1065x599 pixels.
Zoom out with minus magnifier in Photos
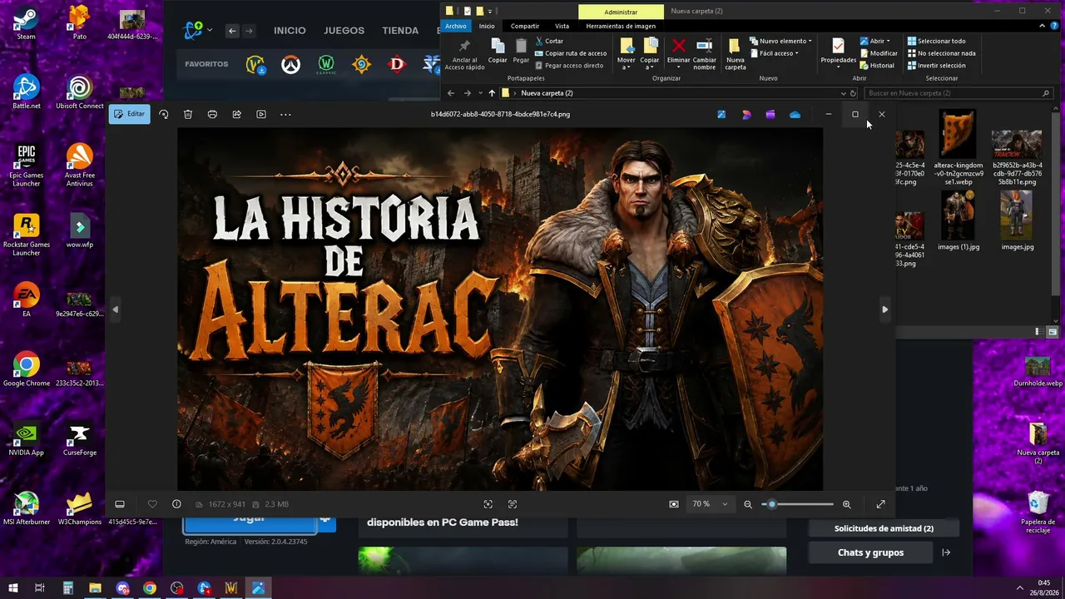click(748, 504)
